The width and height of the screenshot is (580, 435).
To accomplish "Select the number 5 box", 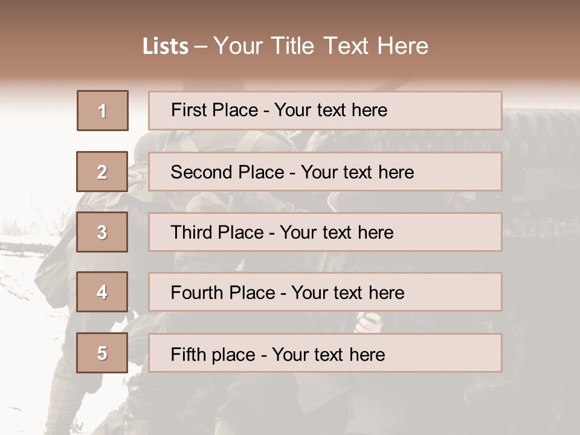I will (102, 353).
